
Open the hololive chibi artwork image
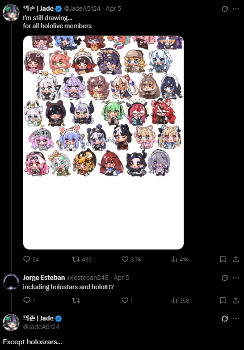(103, 143)
